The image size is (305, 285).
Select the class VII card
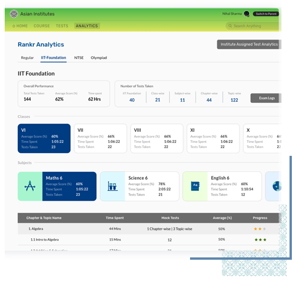point(100,139)
